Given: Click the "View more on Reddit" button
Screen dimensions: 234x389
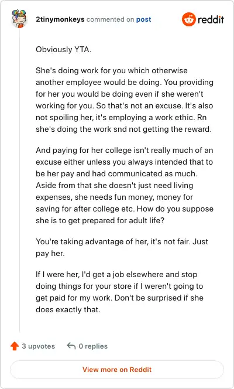Looking at the screenshot, I should click(117, 370).
